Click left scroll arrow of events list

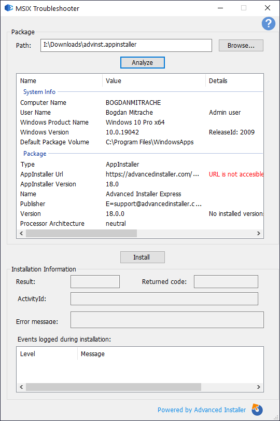click(x=21, y=387)
